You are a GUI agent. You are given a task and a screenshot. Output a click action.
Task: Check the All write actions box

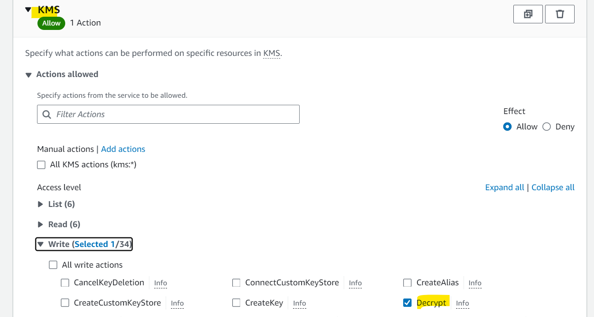[x=53, y=265]
